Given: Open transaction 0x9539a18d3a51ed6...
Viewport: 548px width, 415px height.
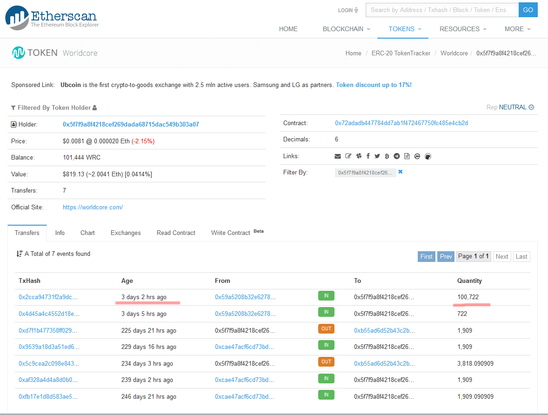Looking at the screenshot, I should (x=49, y=347).
